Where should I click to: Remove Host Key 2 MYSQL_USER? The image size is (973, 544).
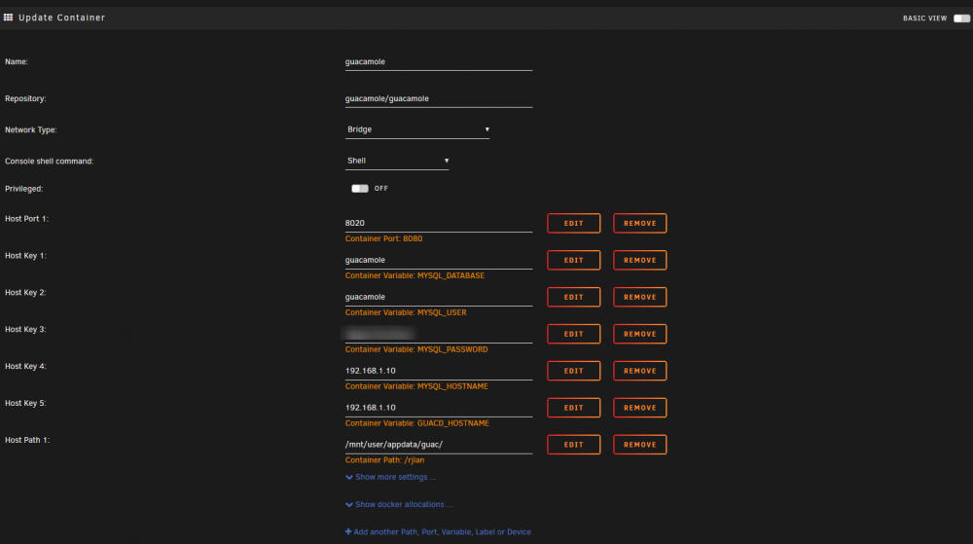click(x=640, y=297)
